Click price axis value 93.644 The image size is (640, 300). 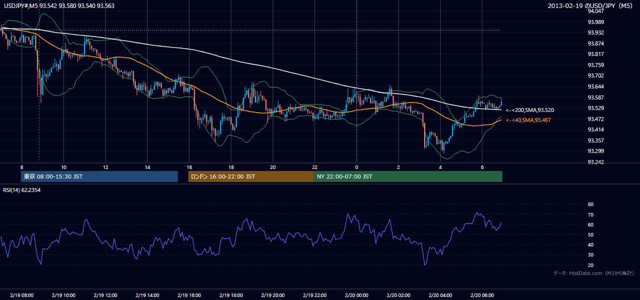point(595,86)
